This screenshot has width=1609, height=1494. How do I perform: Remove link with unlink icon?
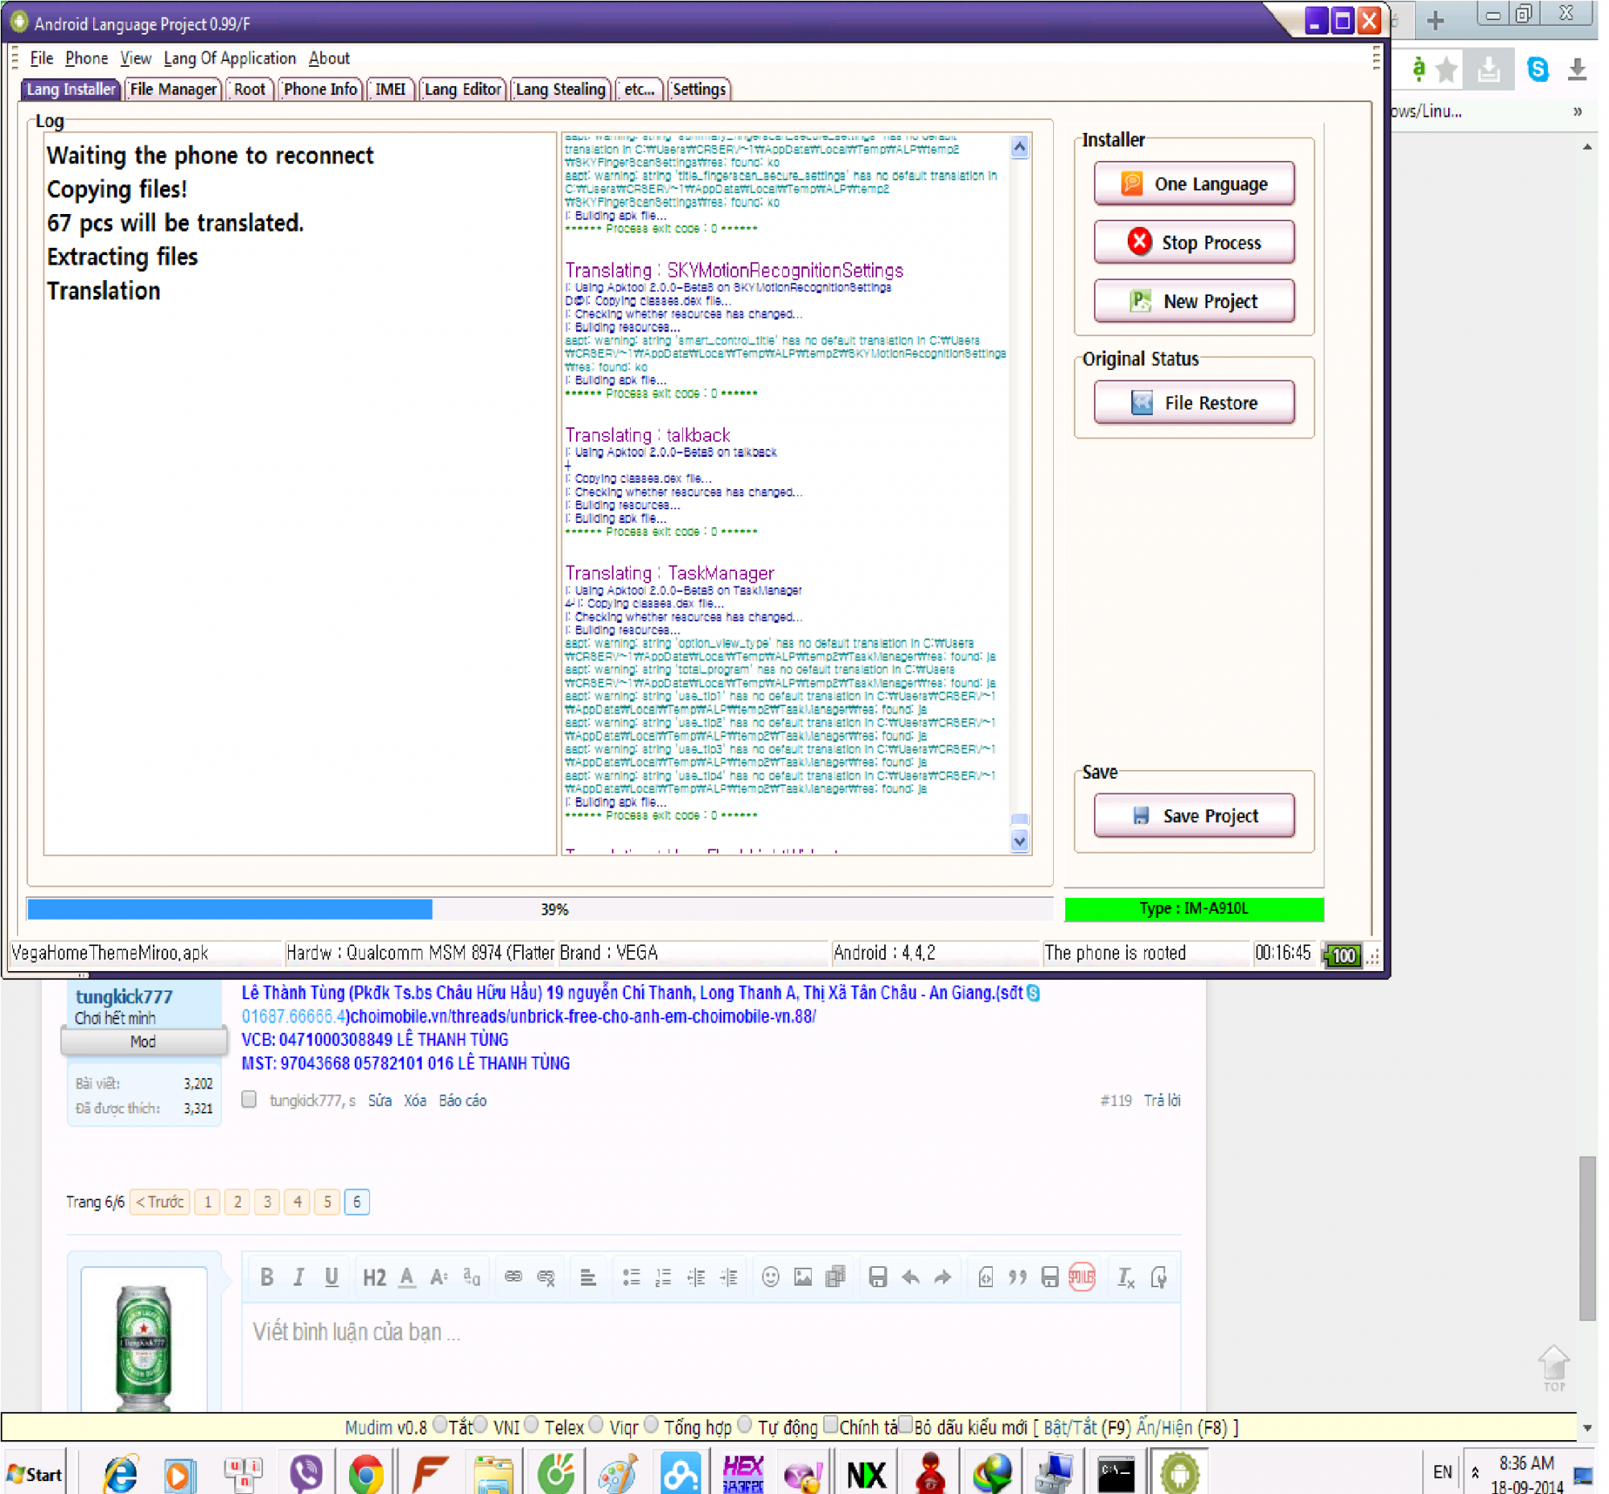coord(545,1277)
